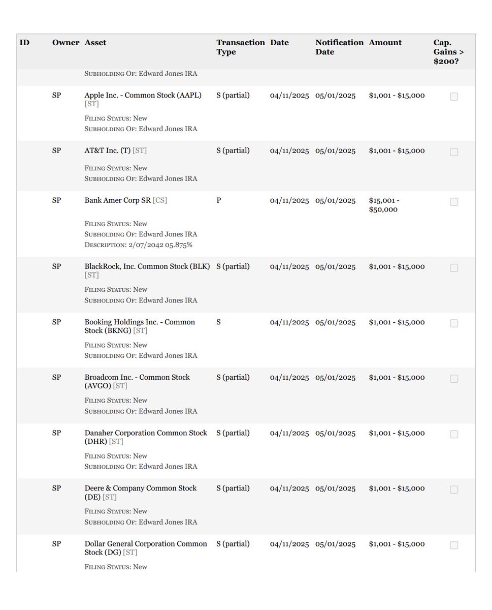Select the Notification Date column header
The image size is (492, 610).
coord(339,47)
